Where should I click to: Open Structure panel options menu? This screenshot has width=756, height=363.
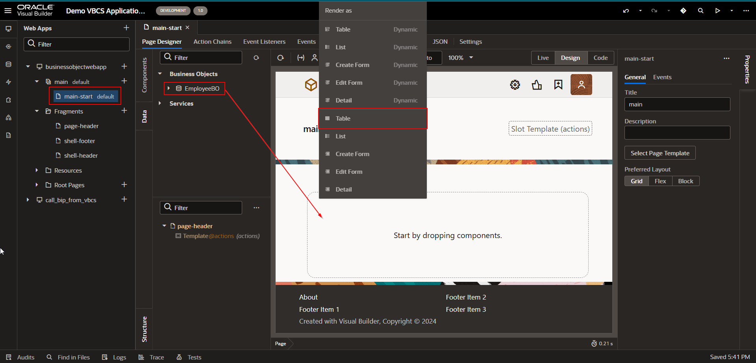click(256, 208)
